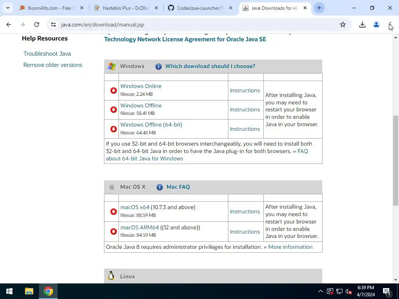
Task: Open File Explorer from the taskbar
Action: [x=29, y=291]
